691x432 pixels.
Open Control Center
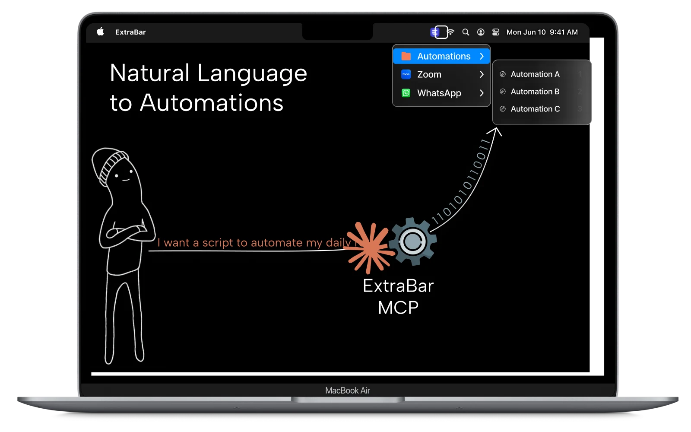[496, 32]
